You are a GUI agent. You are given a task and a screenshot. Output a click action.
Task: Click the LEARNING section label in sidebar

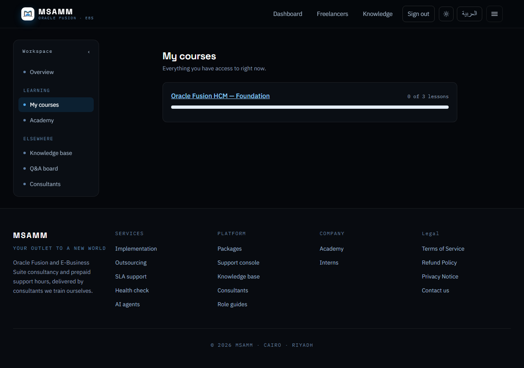click(x=36, y=90)
